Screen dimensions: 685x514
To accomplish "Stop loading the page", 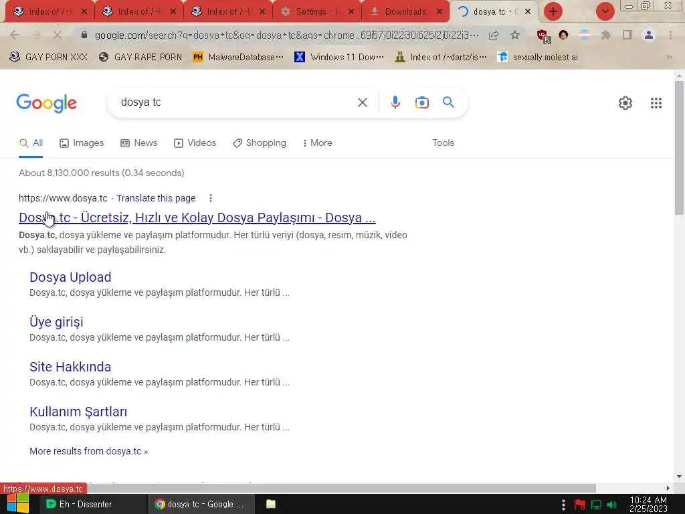I will pos(57,35).
